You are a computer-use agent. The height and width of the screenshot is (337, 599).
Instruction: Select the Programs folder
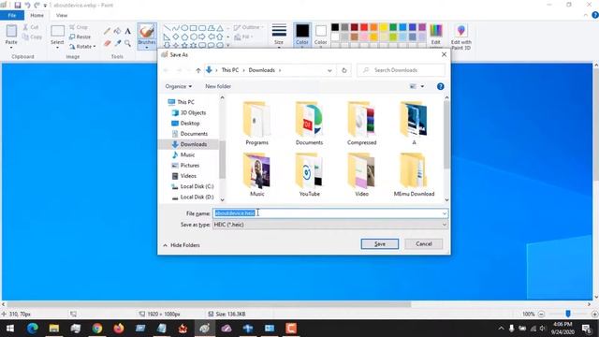pyautogui.click(x=256, y=123)
